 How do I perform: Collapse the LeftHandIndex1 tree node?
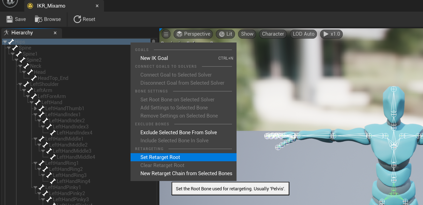tap(35, 115)
